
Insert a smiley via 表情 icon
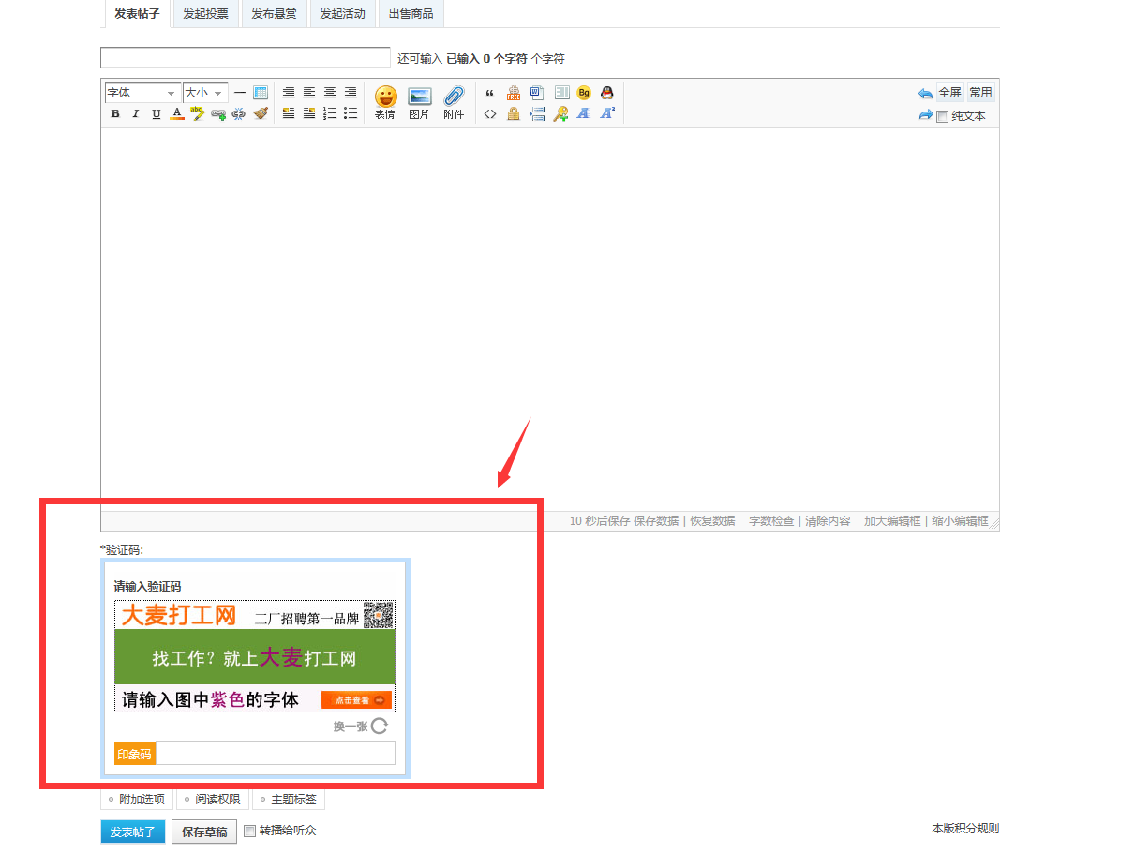pyautogui.click(x=385, y=102)
